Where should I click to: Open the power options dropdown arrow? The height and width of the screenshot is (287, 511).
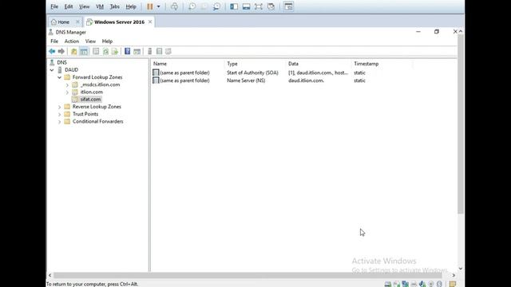[x=159, y=6]
